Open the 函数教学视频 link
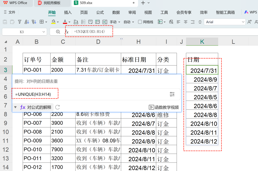The width and height of the screenshot is (258, 171). tap(164, 107)
